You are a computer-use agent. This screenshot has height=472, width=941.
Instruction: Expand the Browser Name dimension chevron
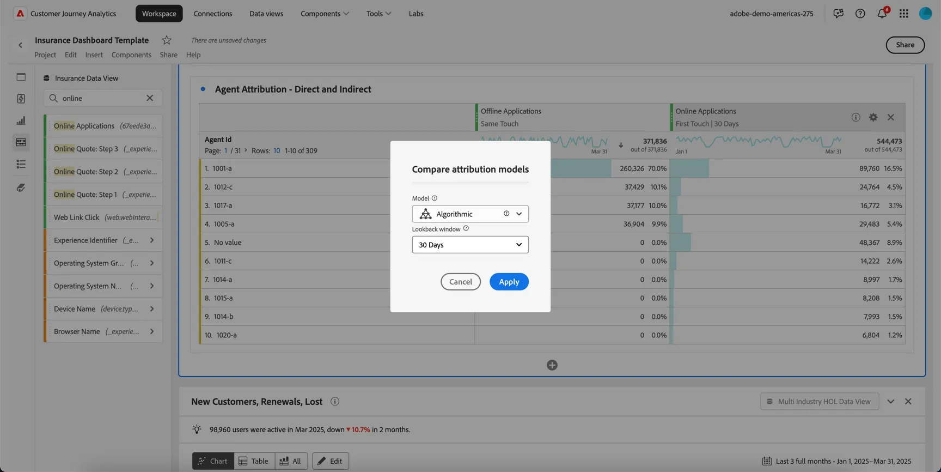152,332
